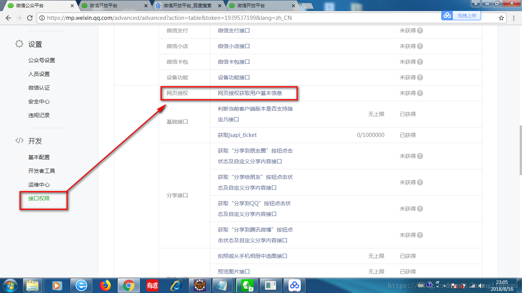
Task: Open 安全中心 in the sidebar
Action: pyautogui.click(x=39, y=101)
